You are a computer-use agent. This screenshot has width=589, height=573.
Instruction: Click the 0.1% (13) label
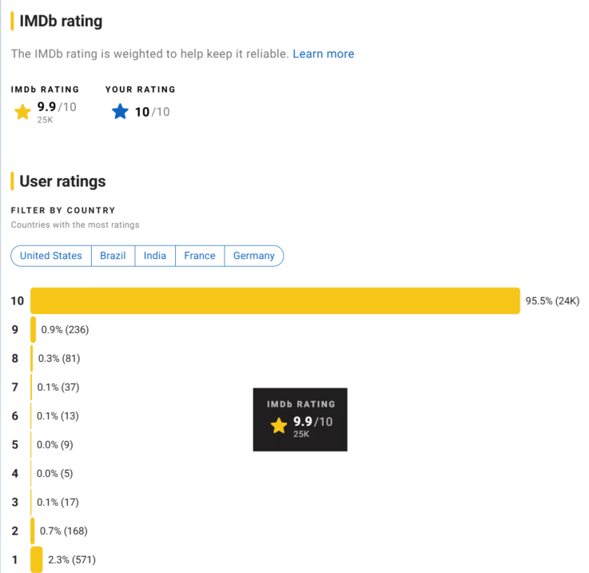[x=58, y=416]
